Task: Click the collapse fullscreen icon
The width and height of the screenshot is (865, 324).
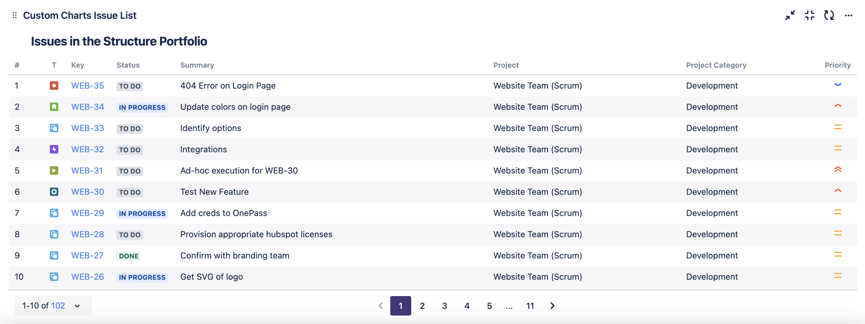Action: tap(809, 15)
